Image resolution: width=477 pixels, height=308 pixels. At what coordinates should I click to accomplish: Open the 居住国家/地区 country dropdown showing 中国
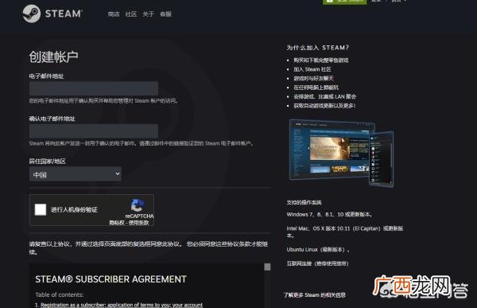(x=76, y=174)
